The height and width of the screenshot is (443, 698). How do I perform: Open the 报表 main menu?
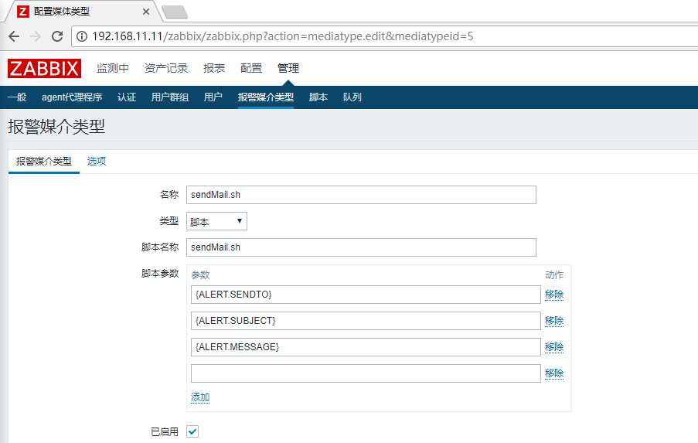click(214, 68)
